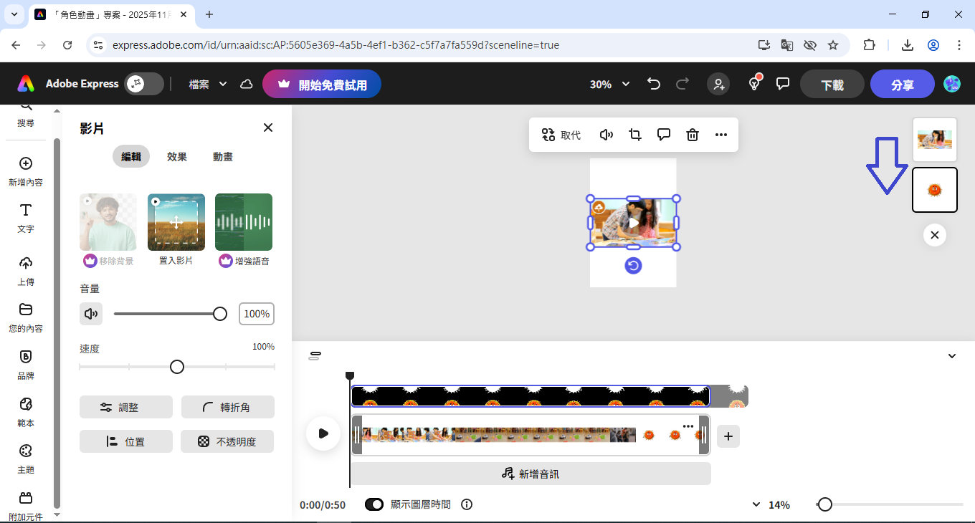The image size is (975, 523).
Task: Open the 品牌 brand panel icon
Action: click(26, 364)
